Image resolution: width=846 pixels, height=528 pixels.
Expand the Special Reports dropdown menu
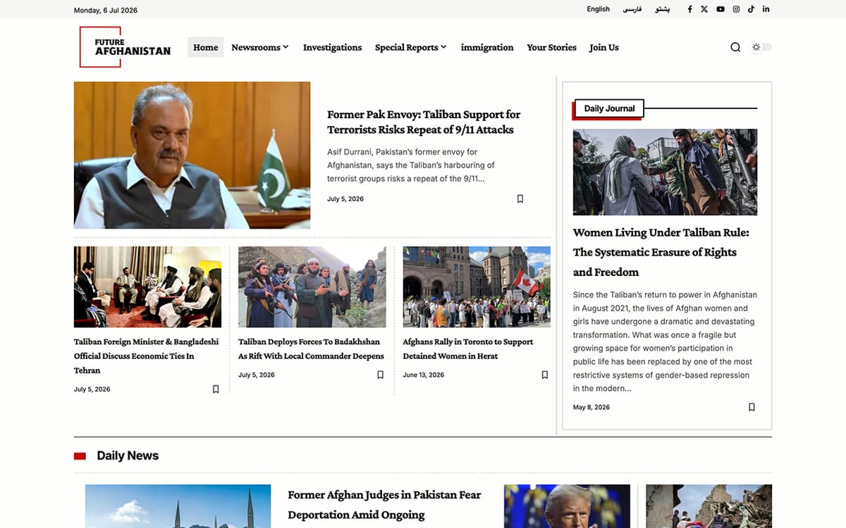410,47
